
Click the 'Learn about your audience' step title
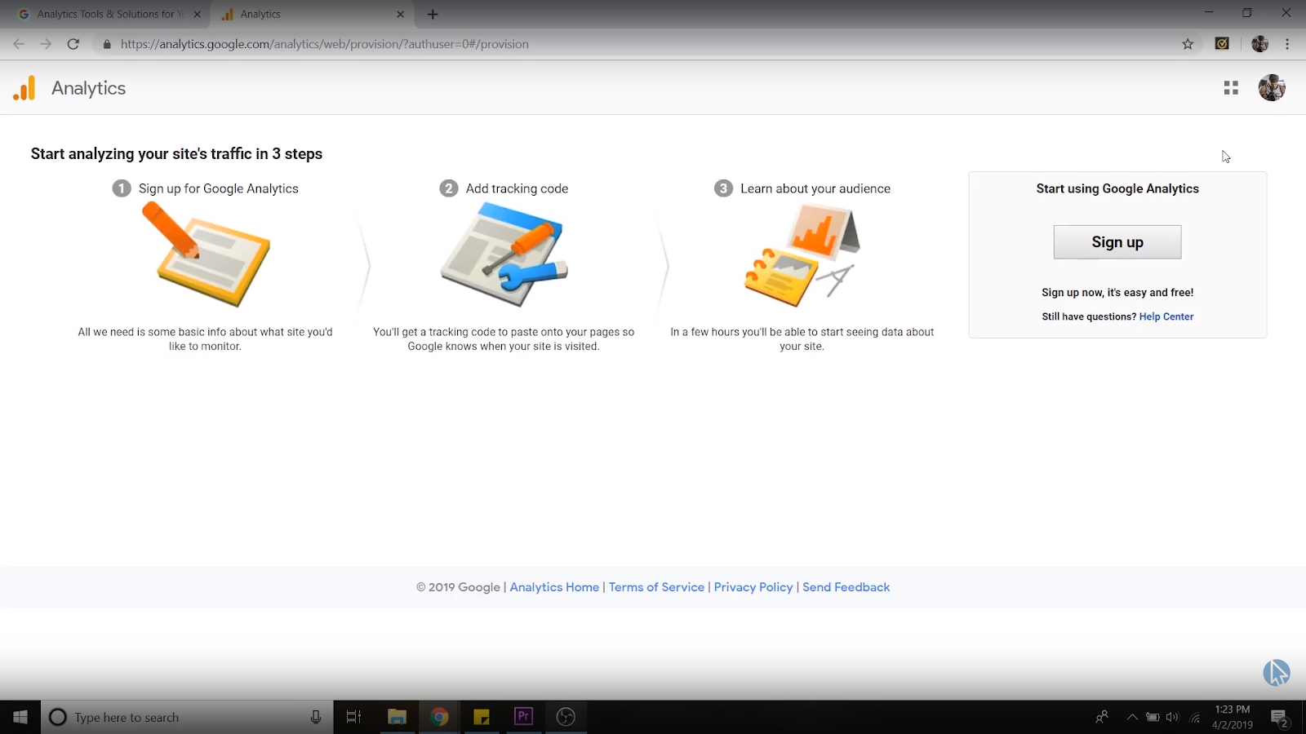815,188
